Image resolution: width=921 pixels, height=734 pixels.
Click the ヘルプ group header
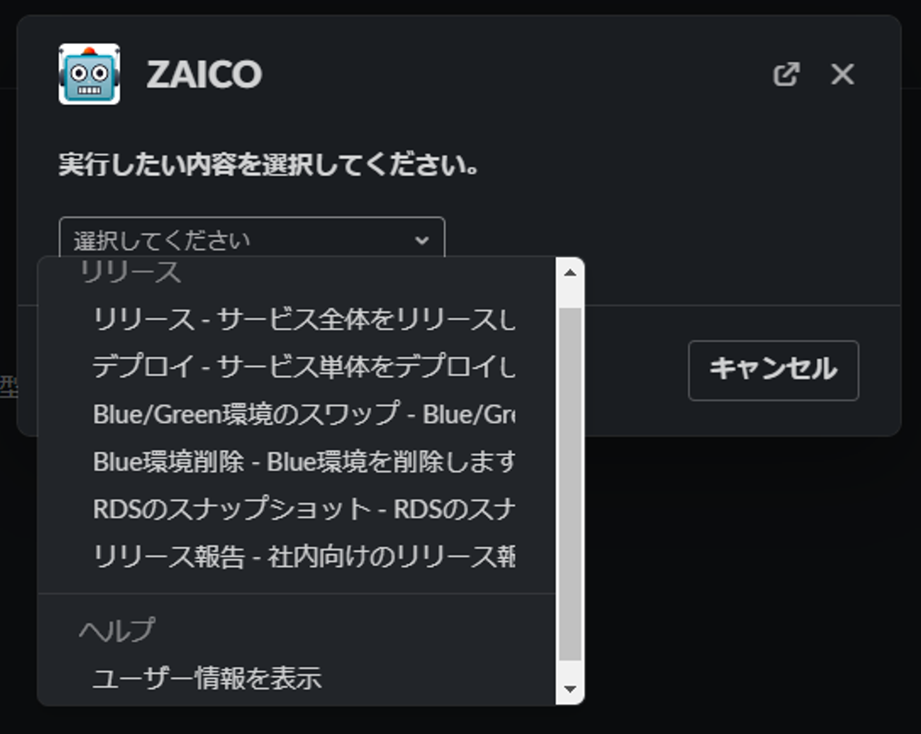117,630
